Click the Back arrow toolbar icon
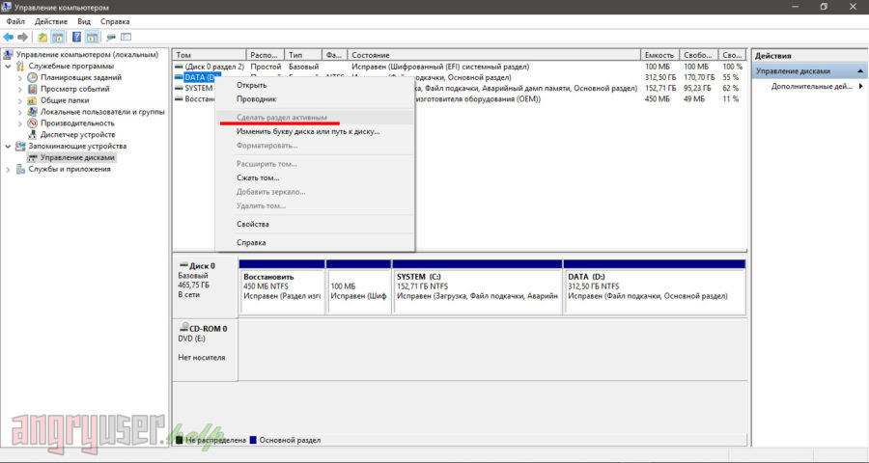The height and width of the screenshot is (463, 869). click(8, 37)
